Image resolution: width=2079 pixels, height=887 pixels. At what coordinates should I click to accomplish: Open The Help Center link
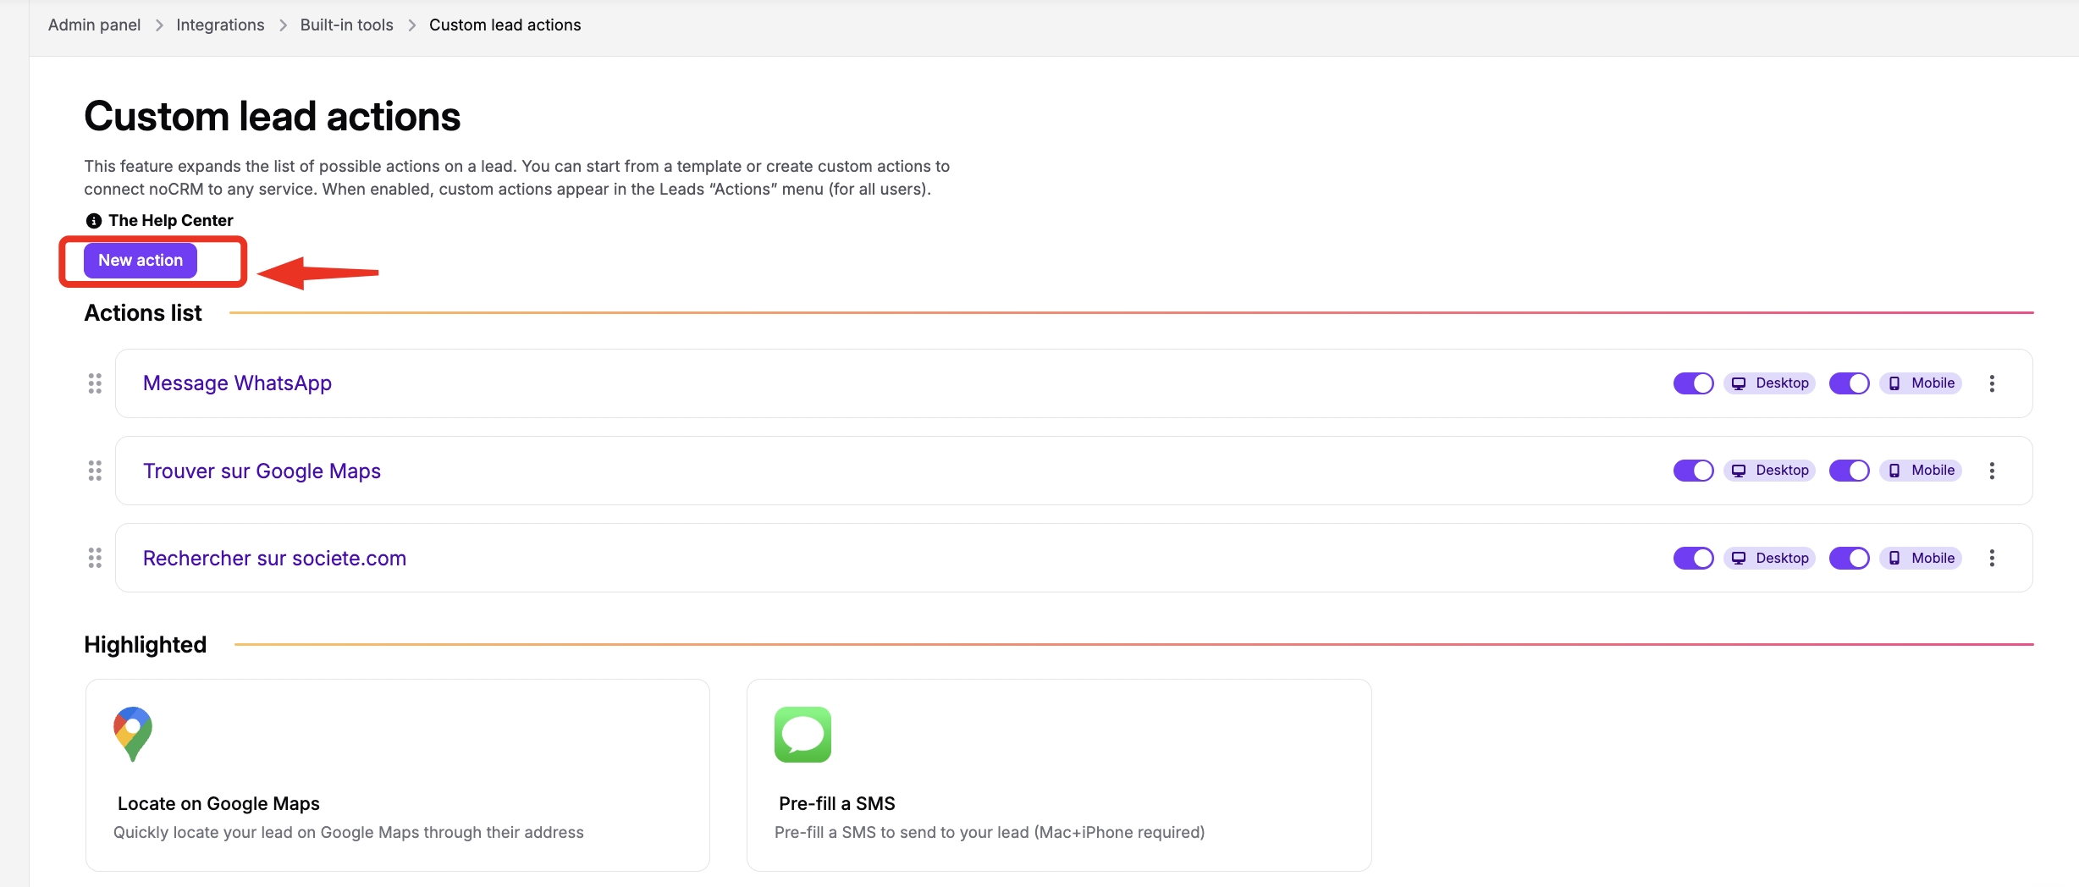(x=170, y=221)
